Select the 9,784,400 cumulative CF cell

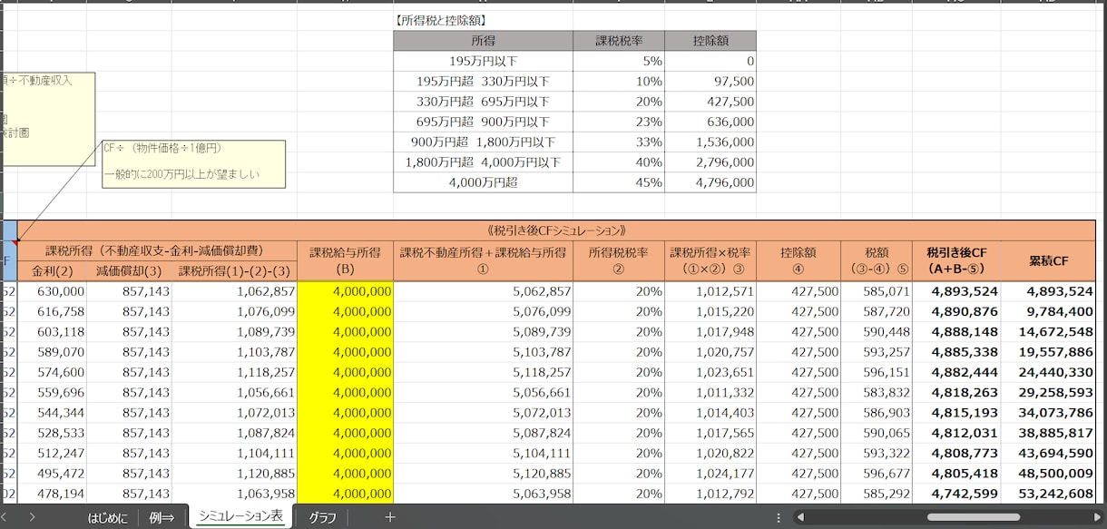(x=1048, y=311)
